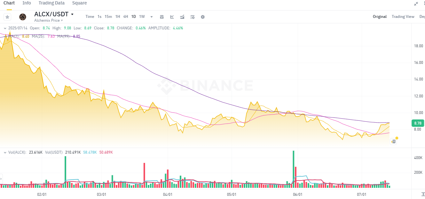The height and width of the screenshot is (199, 425).
Task: Switch interval to 1s
Action: pyautogui.click(x=99, y=17)
